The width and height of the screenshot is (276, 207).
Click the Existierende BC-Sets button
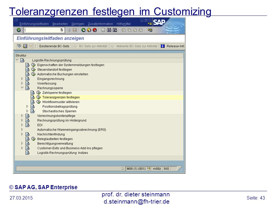click(54, 46)
